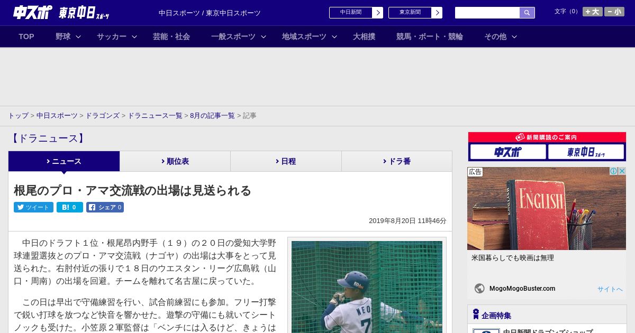The image size is (635, 333).
Task: Follow the ドラゴンズ breadcrumb link
Action: pyautogui.click(x=103, y=116)
